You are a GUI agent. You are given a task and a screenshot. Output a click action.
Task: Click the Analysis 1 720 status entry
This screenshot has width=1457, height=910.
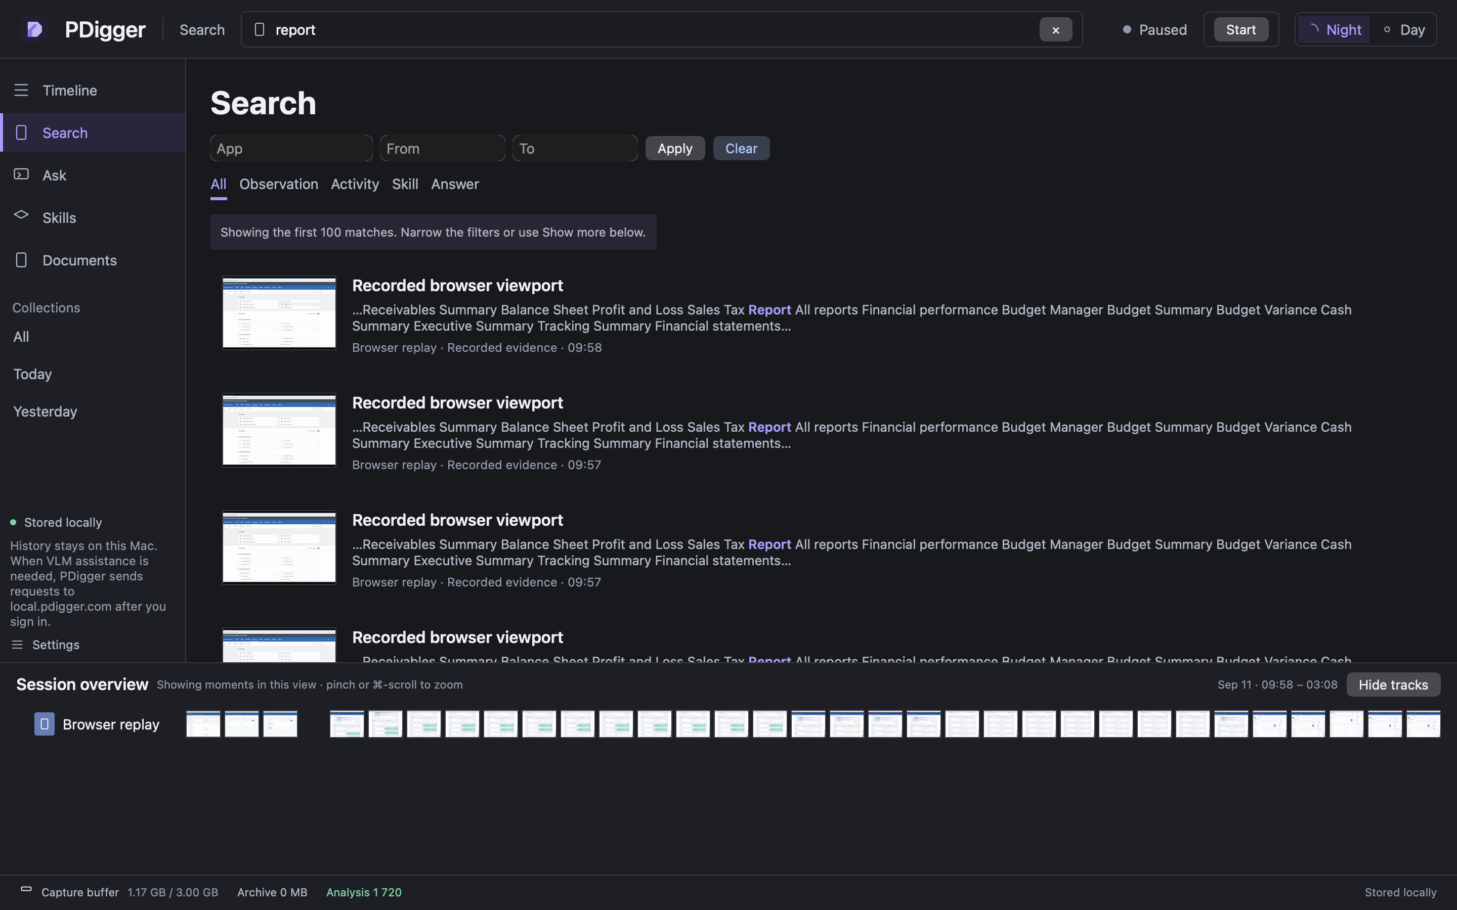(x=364, y=892)
